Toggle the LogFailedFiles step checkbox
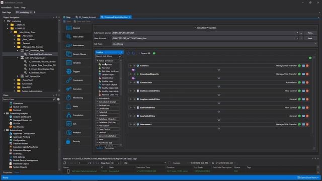 pos(134,116)
